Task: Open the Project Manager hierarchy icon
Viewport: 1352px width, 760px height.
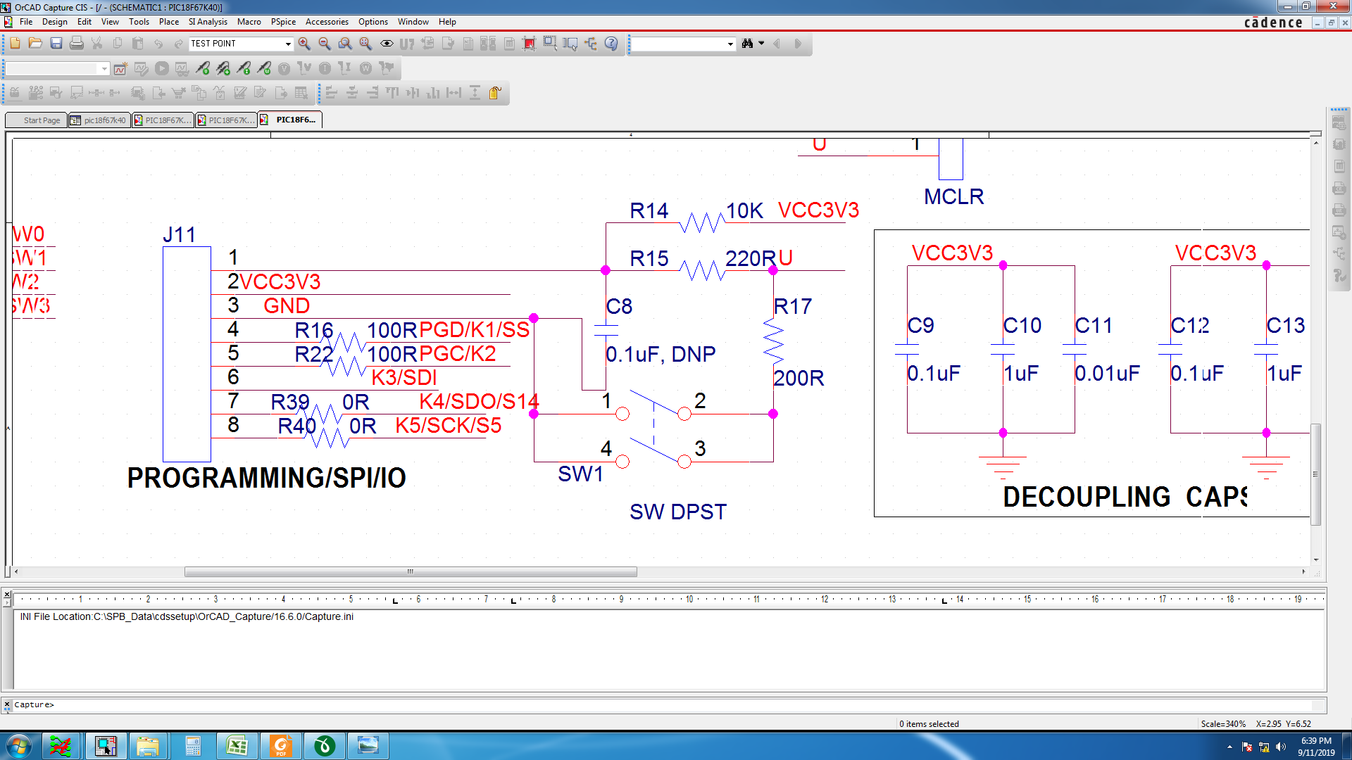Action: 591,44
